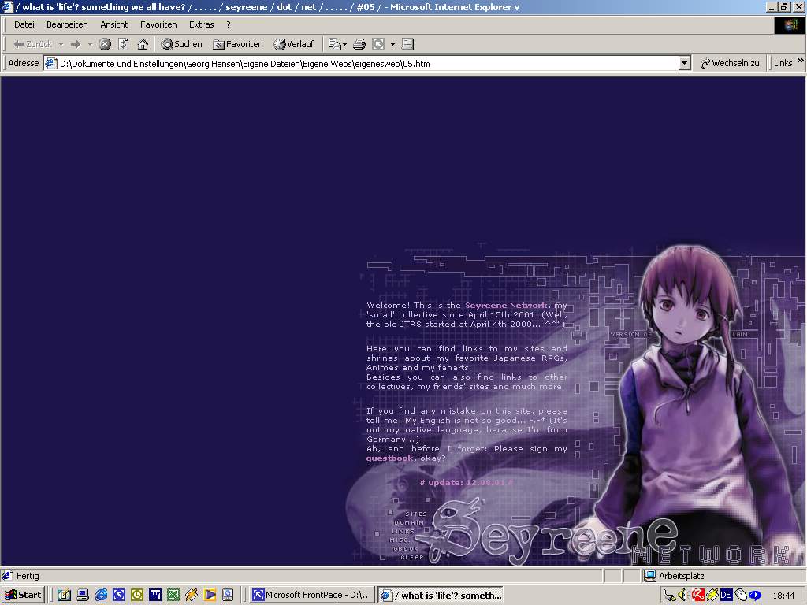Click the Discuss toolbar icon
The image size is (807, 605).
click(407, 44)
